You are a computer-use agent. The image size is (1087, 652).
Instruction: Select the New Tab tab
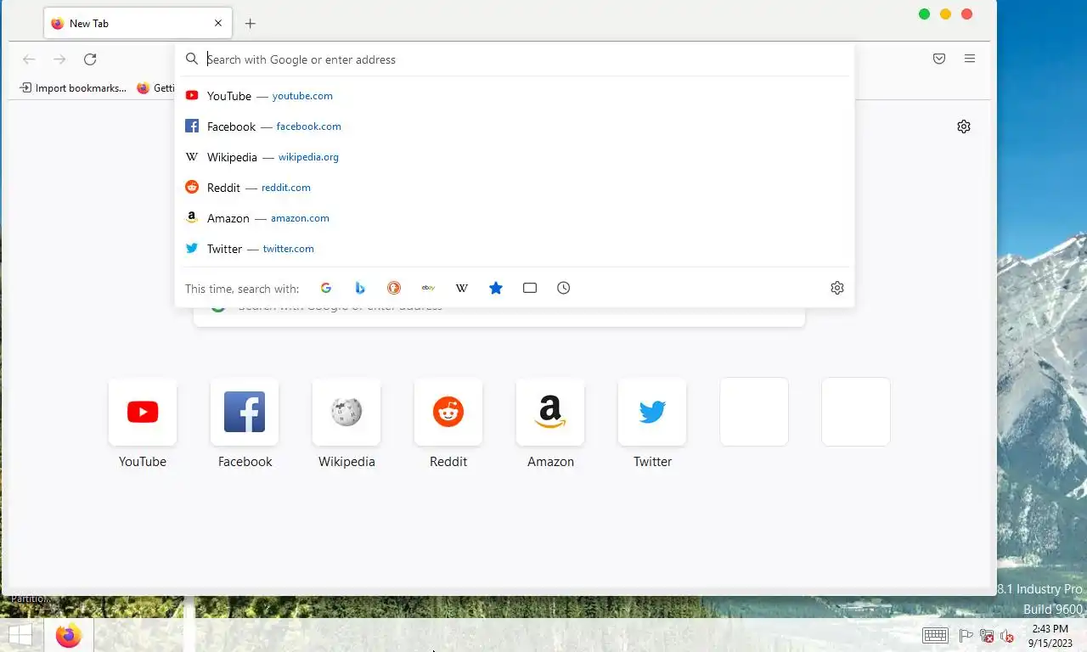(138, 24)
